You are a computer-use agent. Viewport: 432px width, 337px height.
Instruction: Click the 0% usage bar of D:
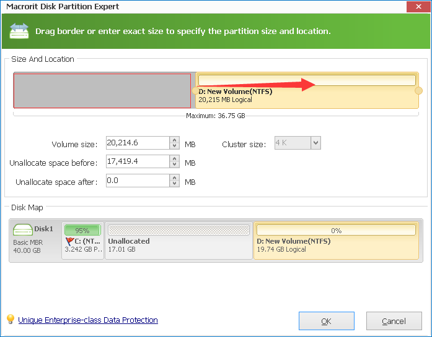pos(336,230)
